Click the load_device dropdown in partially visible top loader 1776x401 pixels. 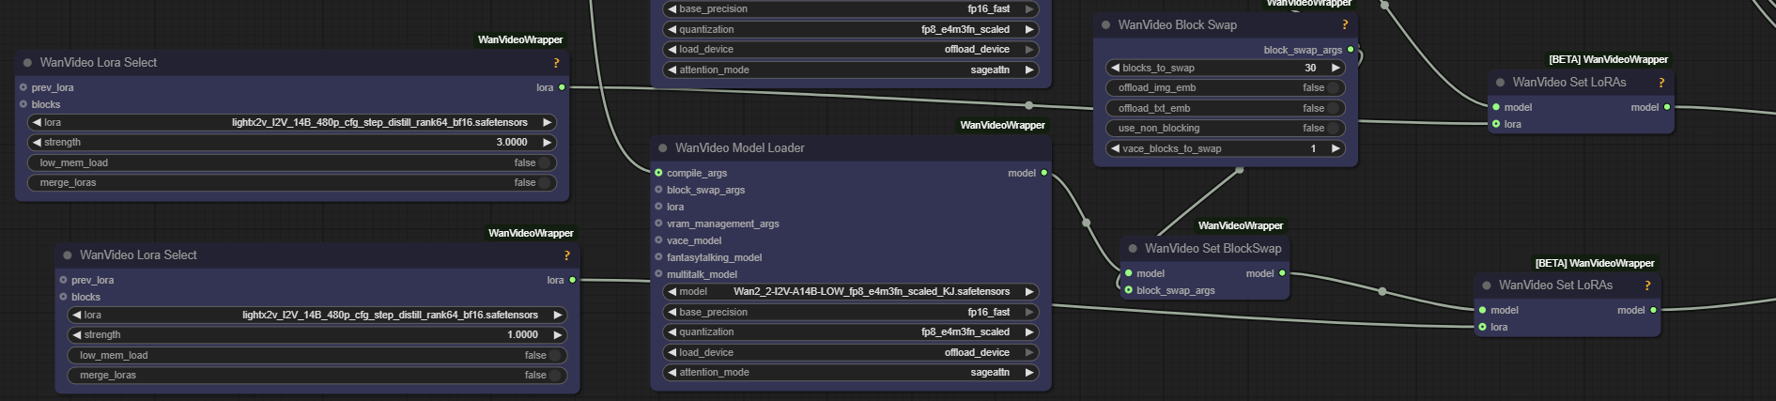pyautogui.click(x=851, y=49)
